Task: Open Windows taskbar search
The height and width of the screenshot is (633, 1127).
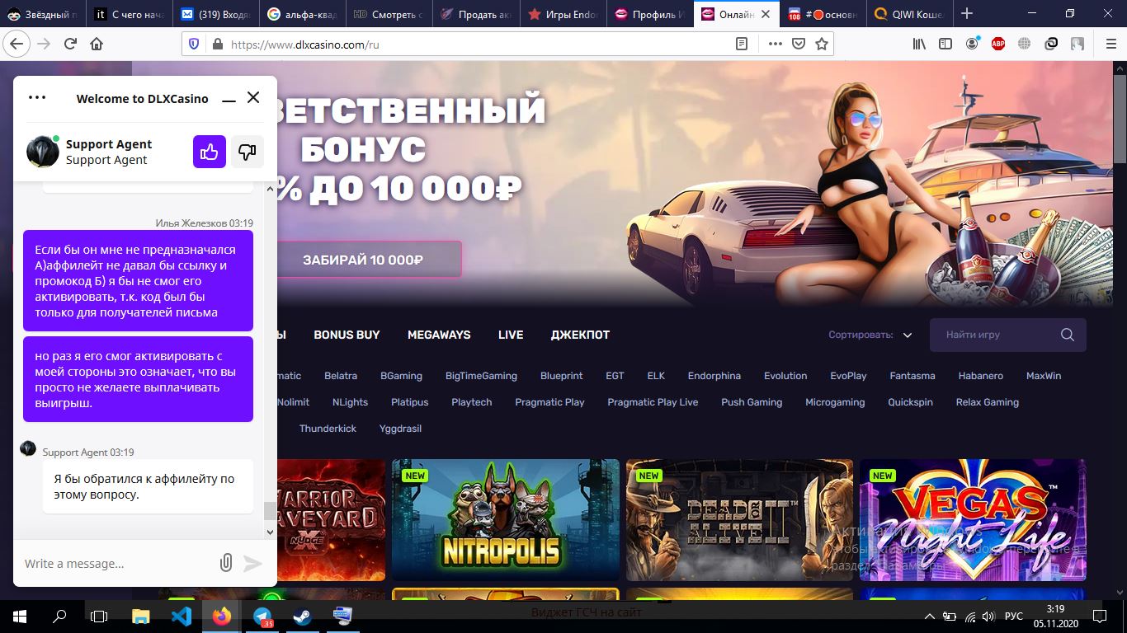Action: point(59,616)
